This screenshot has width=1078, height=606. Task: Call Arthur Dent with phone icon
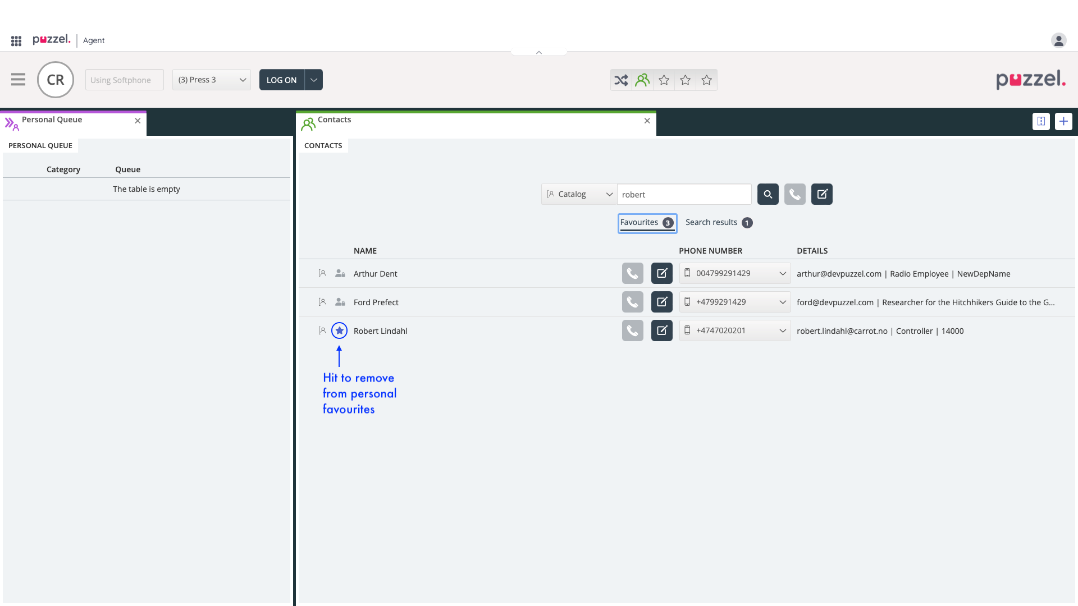632,273
